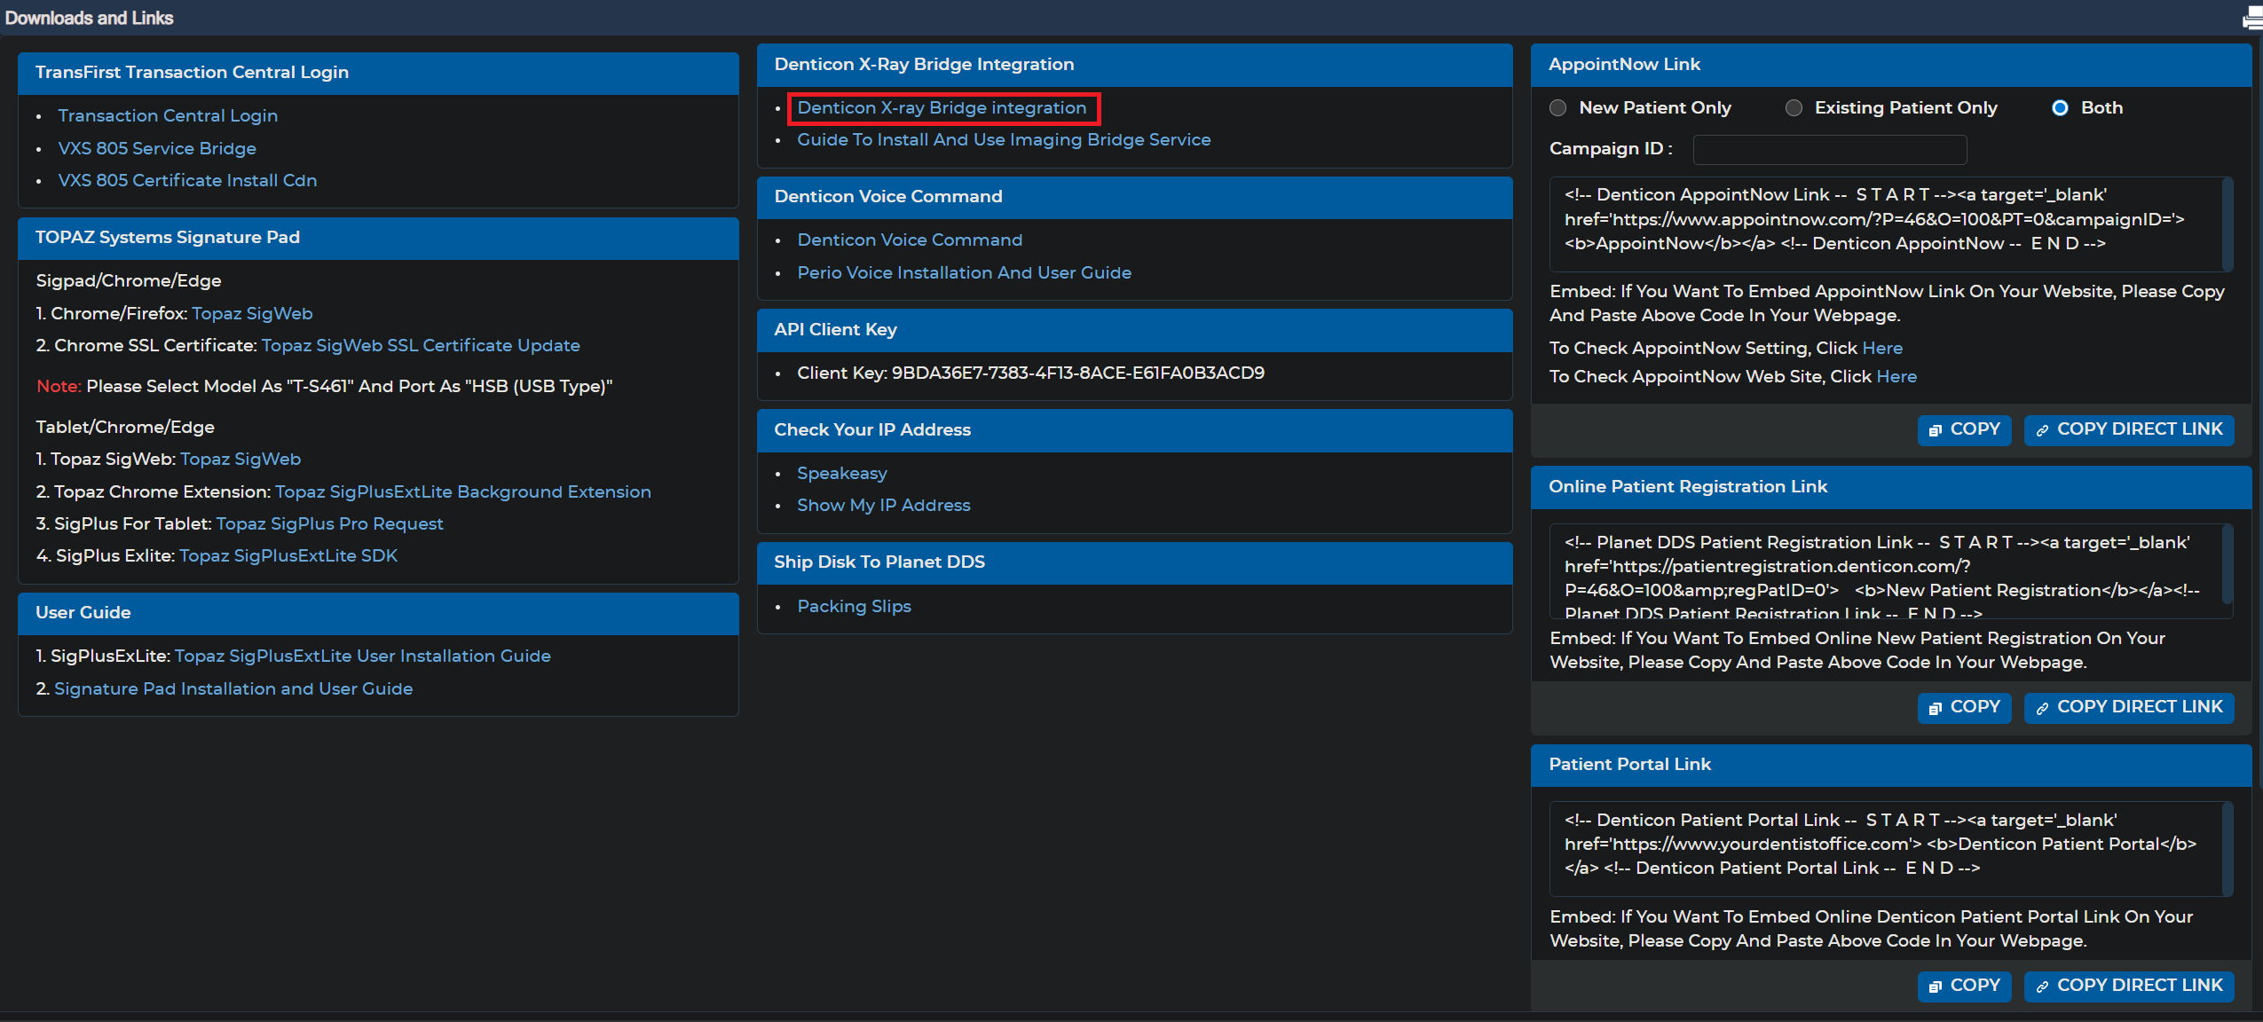Viewport: 2263px width, 1022px height.
Task: Click the Sigpad/Chrome/Edge text
Action: click(129, 280)
